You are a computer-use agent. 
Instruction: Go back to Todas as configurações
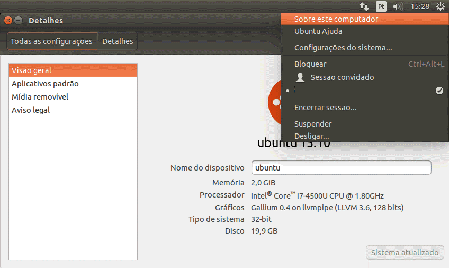tap(52, 41)
